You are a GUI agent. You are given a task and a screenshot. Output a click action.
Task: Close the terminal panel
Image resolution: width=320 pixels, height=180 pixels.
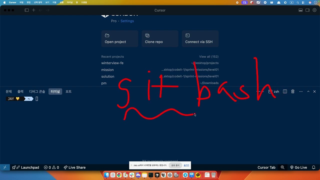314,91
